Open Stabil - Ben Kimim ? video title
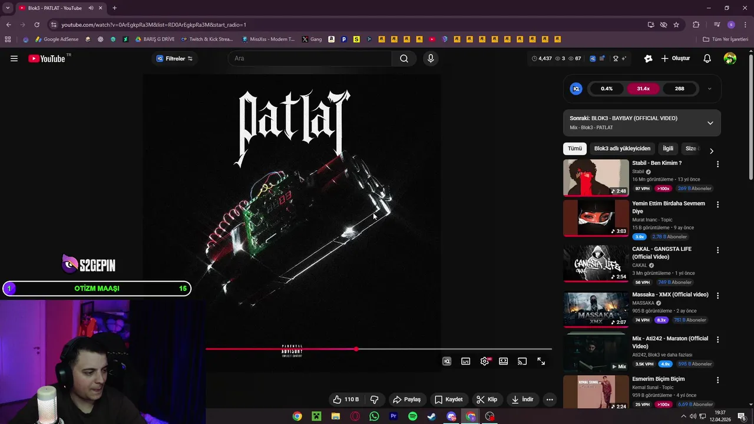Viewport: 754px width, 424px height. pyautogui.click(x=657, y=163)
